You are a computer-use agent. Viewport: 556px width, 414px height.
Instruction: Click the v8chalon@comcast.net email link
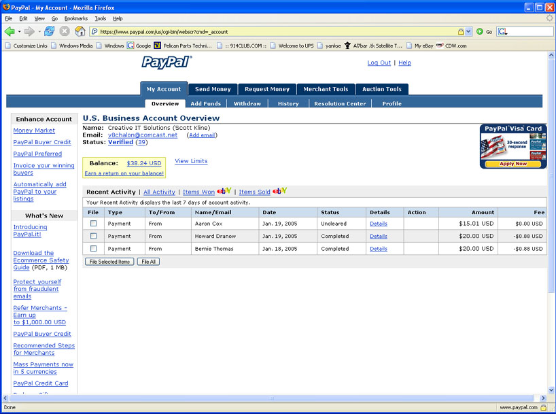pyautogui.click(x=143, y=135)
